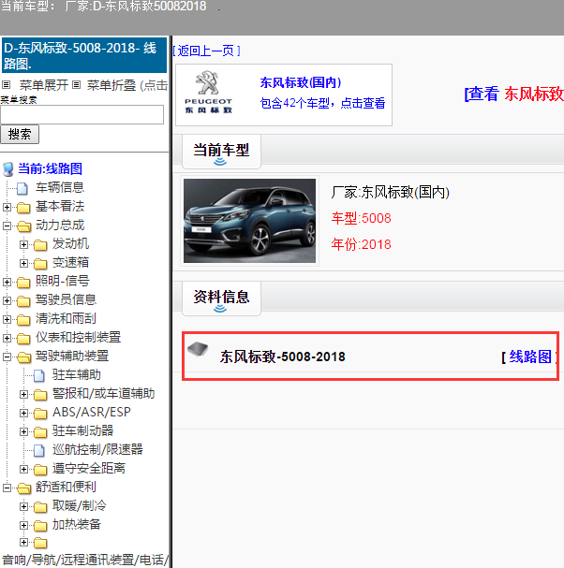Collapse the 舒适和便利 tree node

coord(7,488)
